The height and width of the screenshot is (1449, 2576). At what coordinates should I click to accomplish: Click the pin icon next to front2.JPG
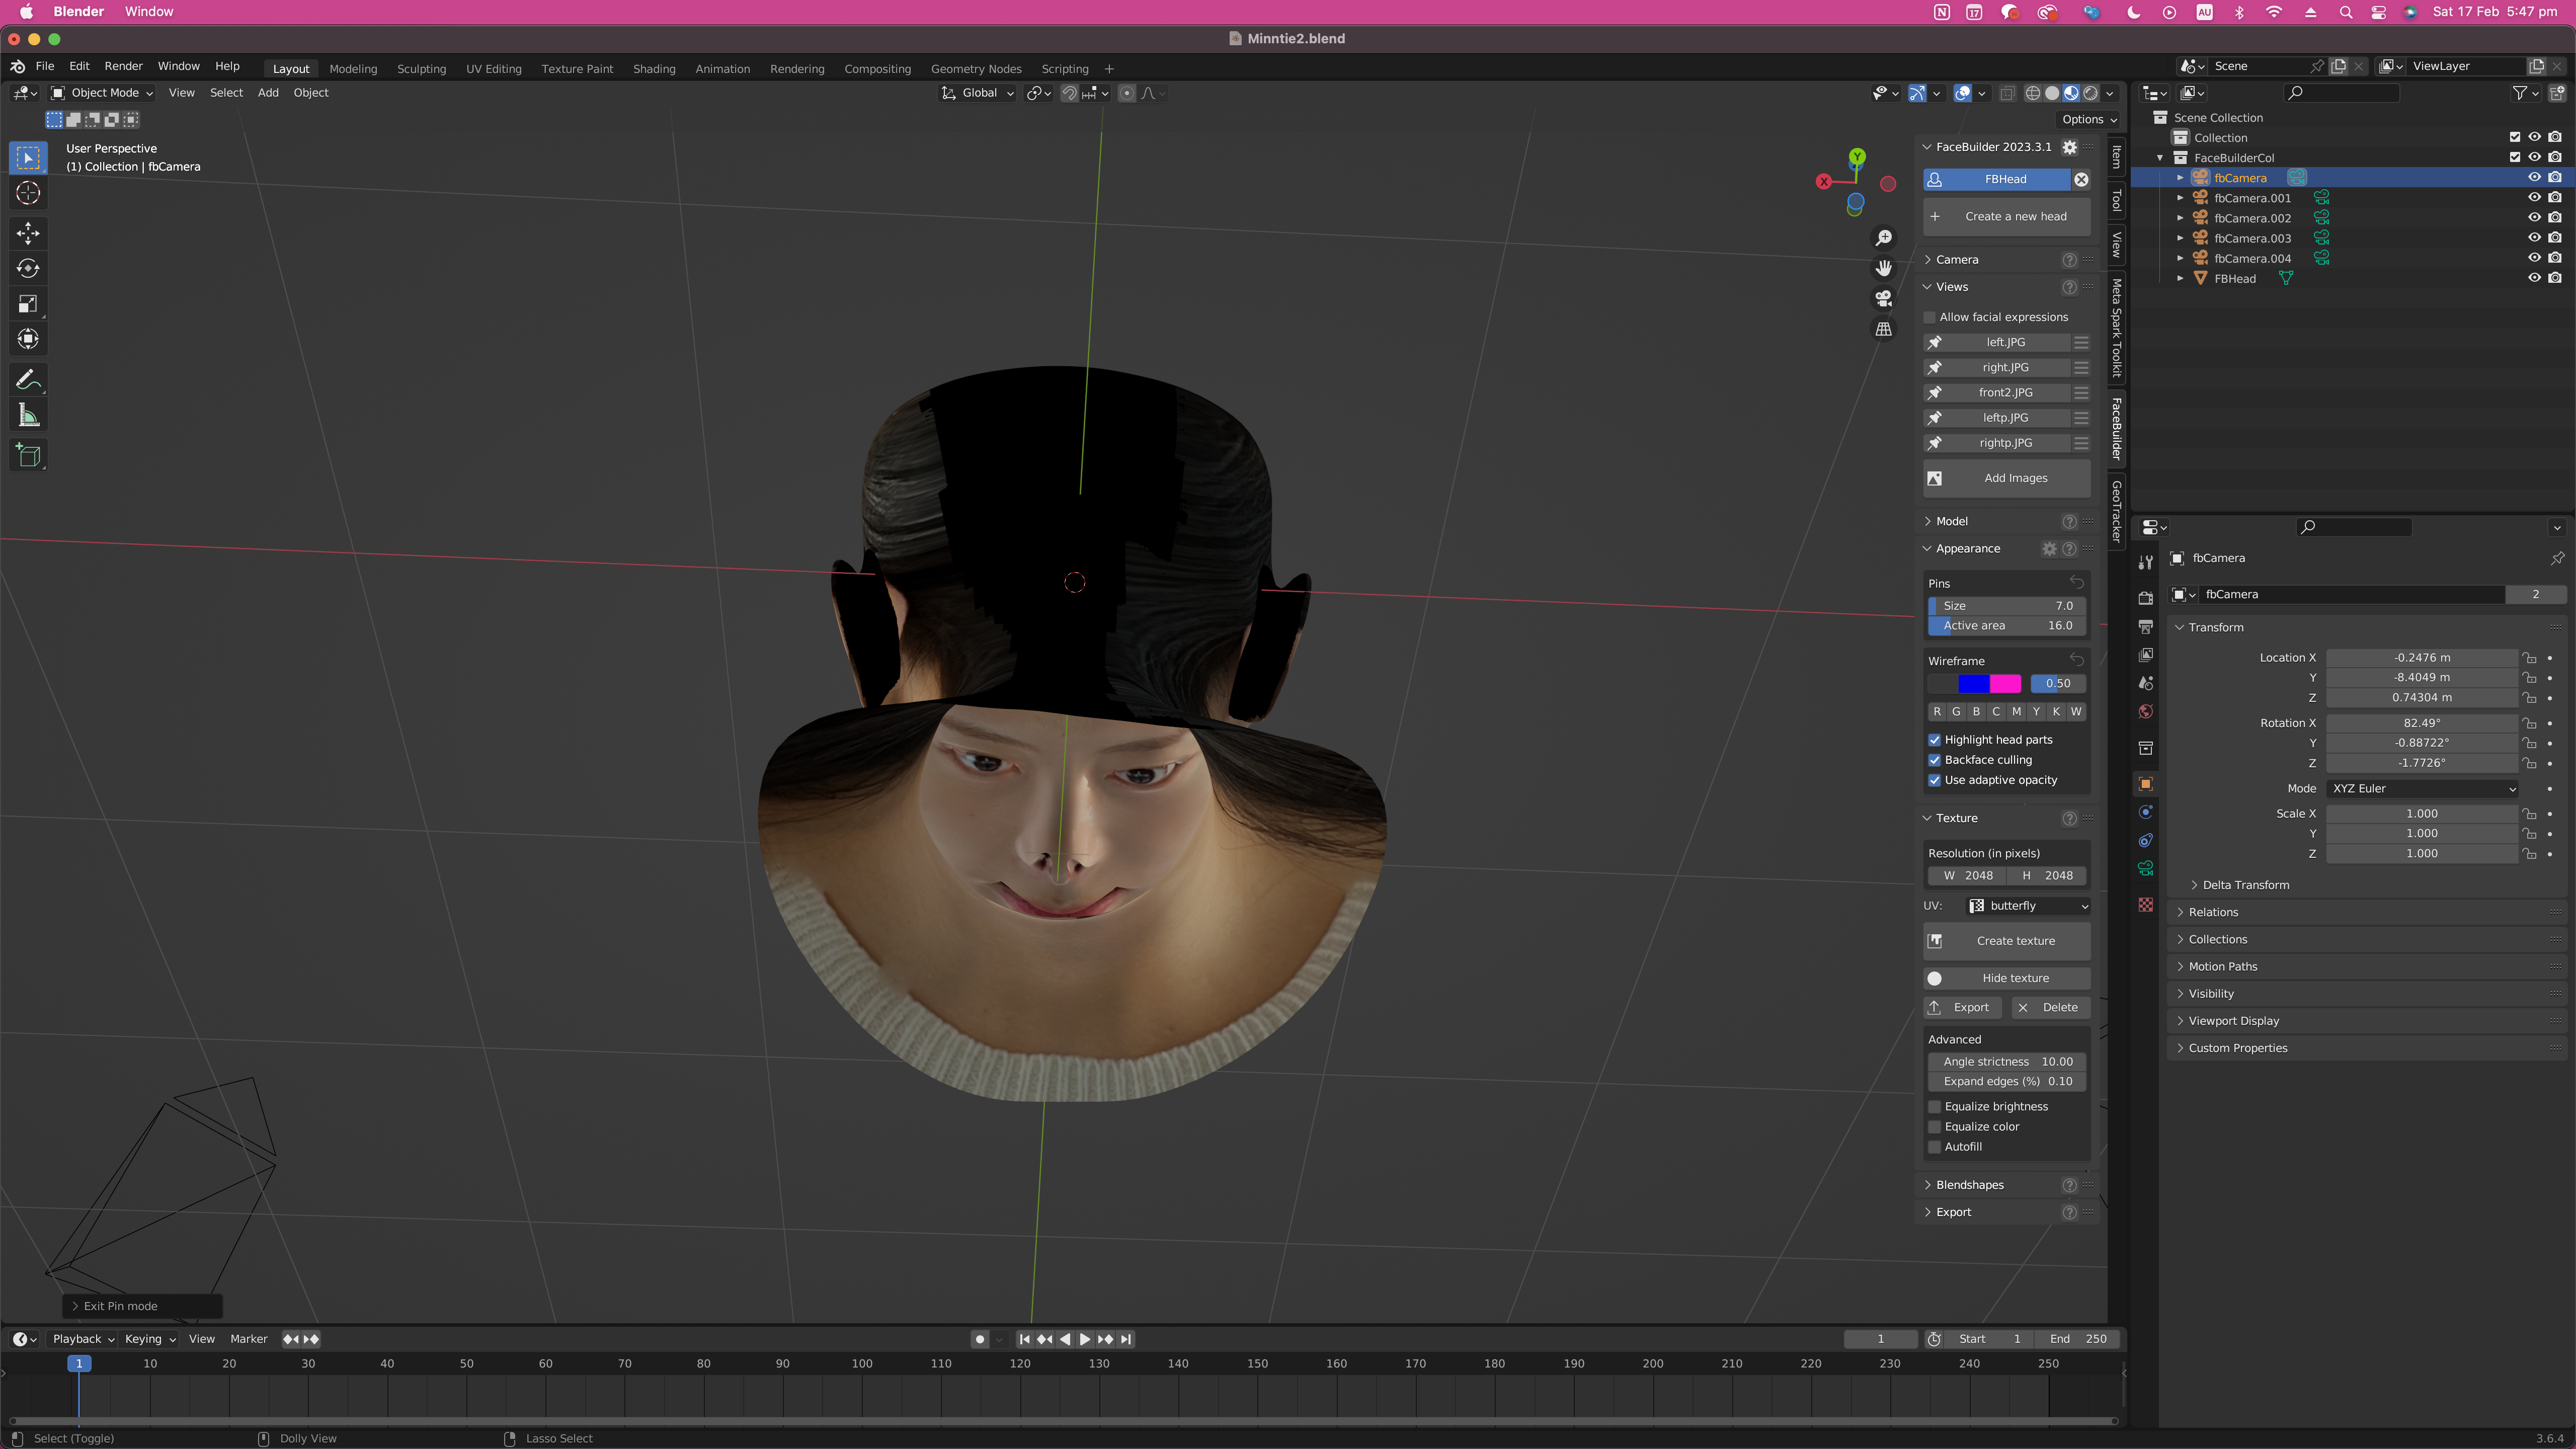[x=1935, y=393]
